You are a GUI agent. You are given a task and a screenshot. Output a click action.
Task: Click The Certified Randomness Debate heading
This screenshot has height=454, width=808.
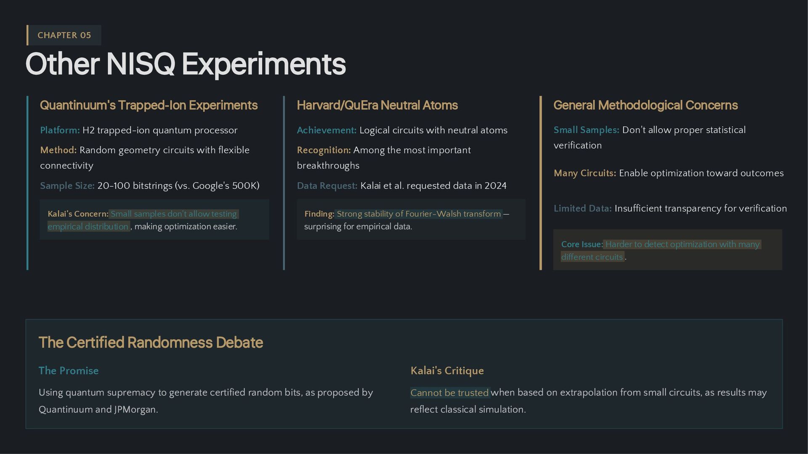coord(151,343)
